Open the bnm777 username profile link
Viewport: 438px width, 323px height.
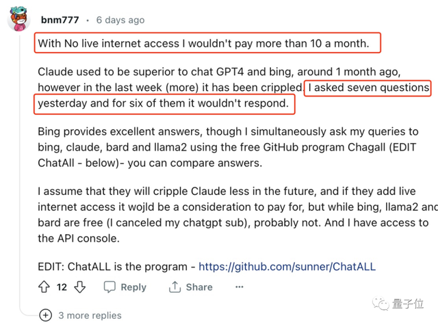(60, 20)
